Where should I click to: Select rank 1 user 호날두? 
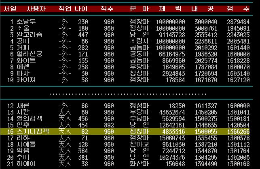26,22
